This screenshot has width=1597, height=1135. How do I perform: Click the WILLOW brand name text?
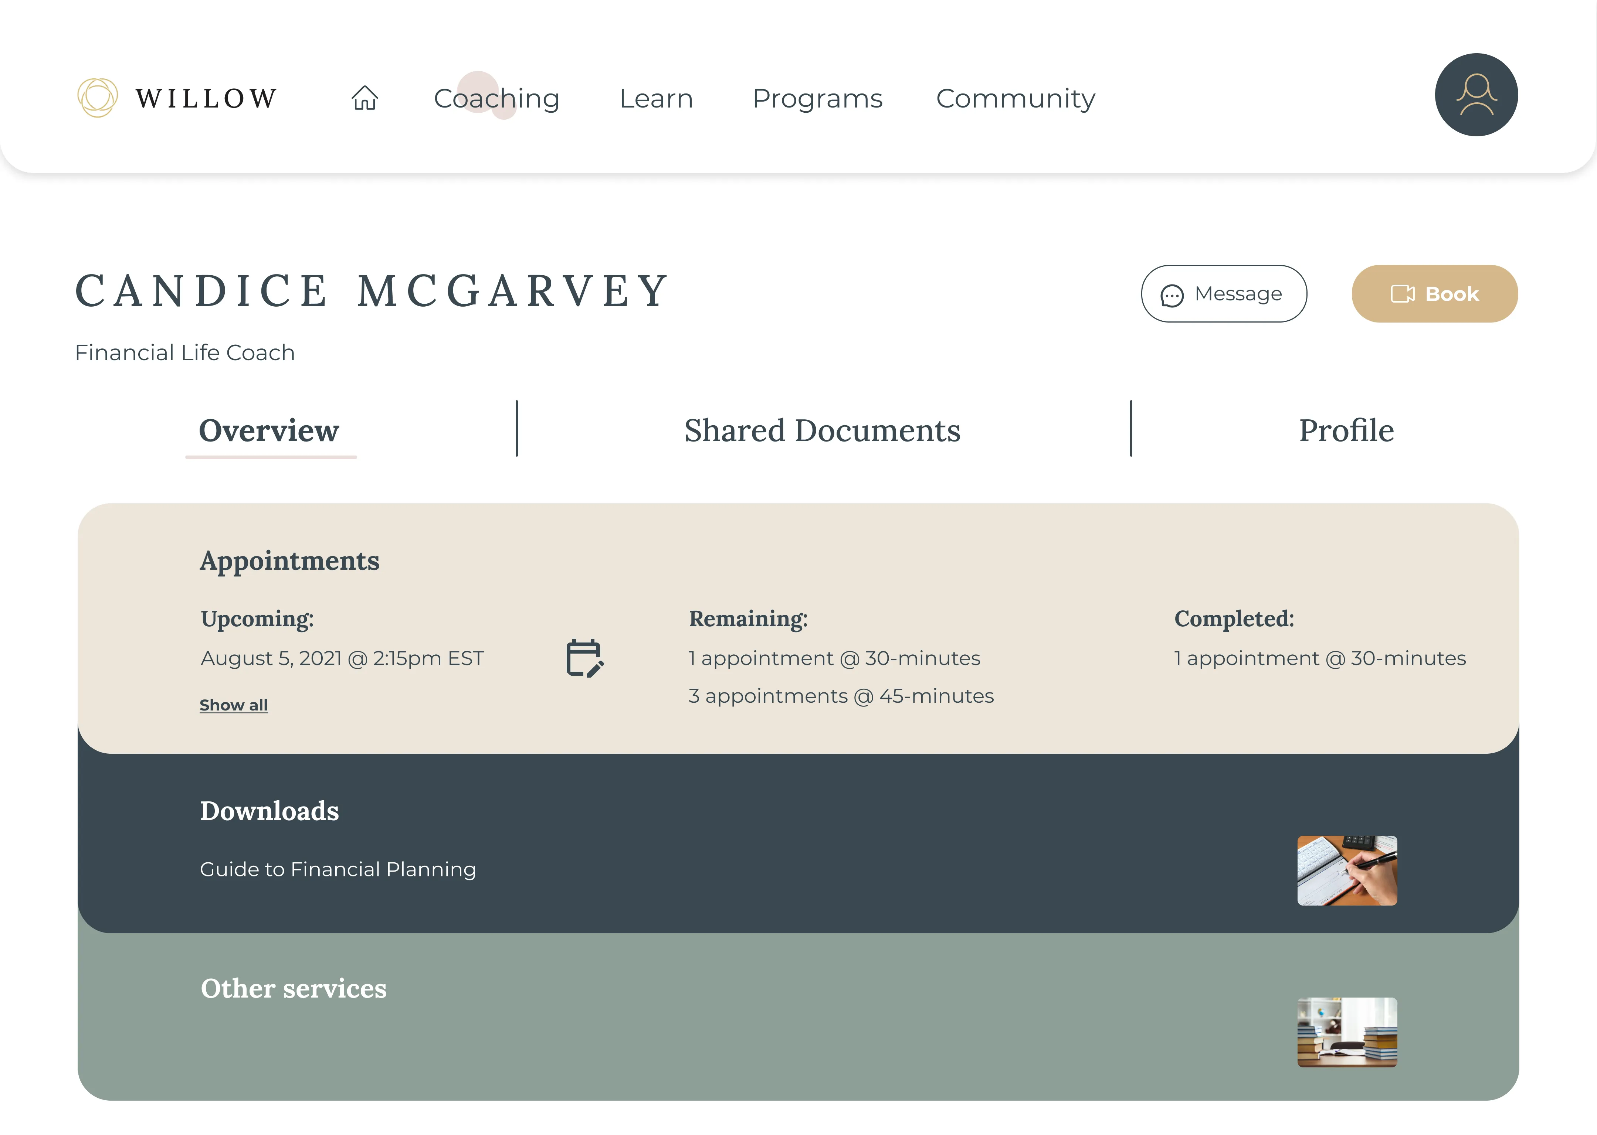tap(207, 99)
